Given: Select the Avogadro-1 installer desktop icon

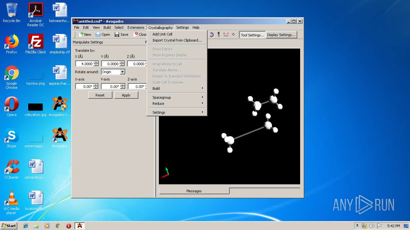Looking at the screenshot, I should click(x=60, y=106).
